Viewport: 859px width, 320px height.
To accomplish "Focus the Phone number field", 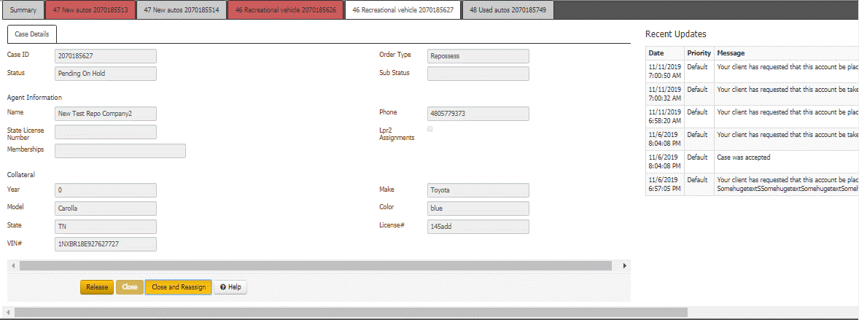I will [478, 114].
